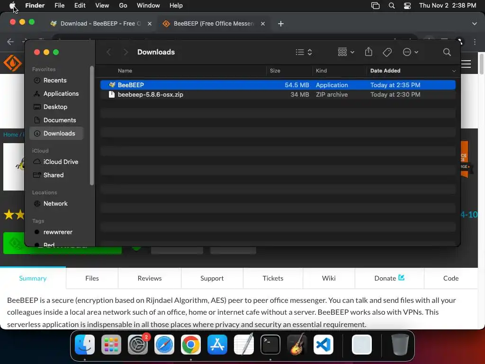This screenshot has width=485, height=364.
Task: Open the Support tab
Action: click(212, 278)
